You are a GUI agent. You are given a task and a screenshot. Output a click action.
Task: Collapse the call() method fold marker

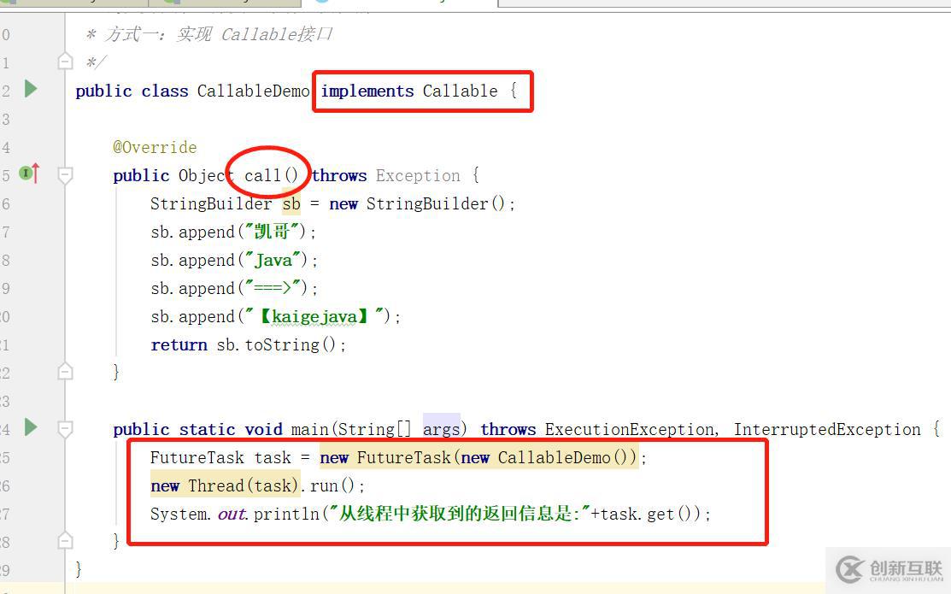[65, 175]
